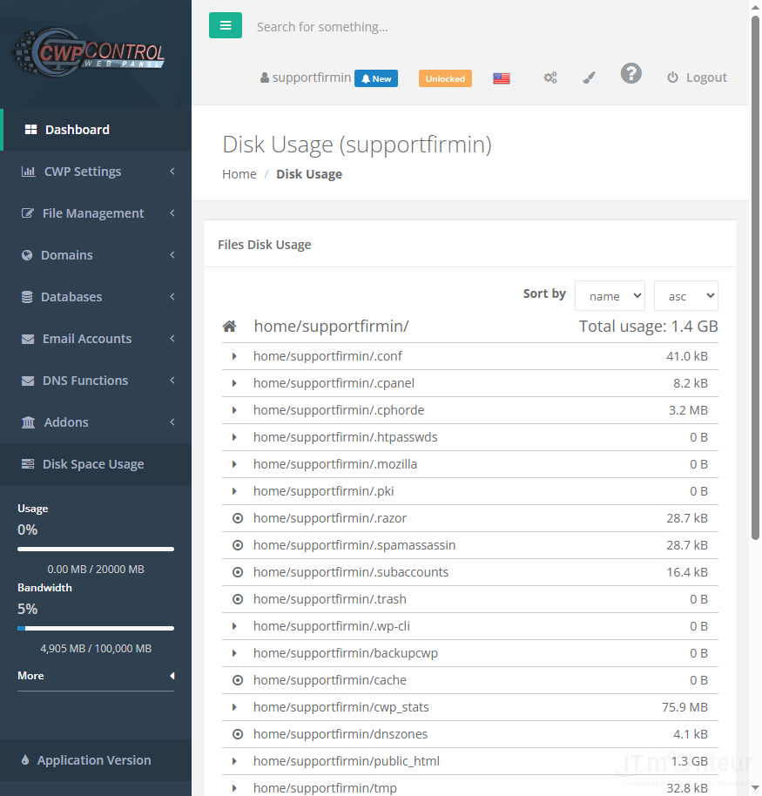The width and height of the screenshot is (762, 796).
Task: Click the CWP Settings chart icon
Action: (29, 172)
